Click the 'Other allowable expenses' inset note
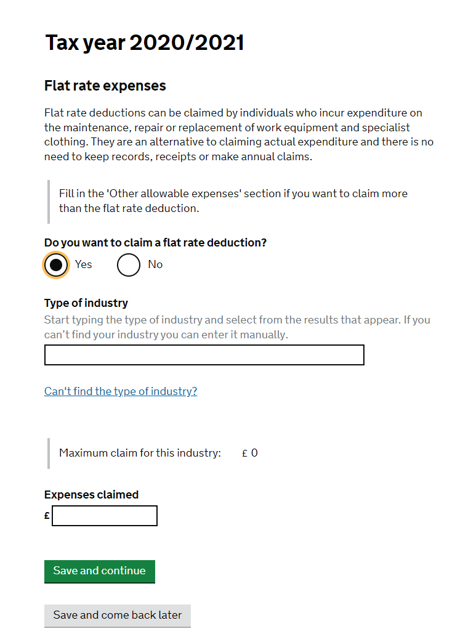 click(x=233, y=201)
